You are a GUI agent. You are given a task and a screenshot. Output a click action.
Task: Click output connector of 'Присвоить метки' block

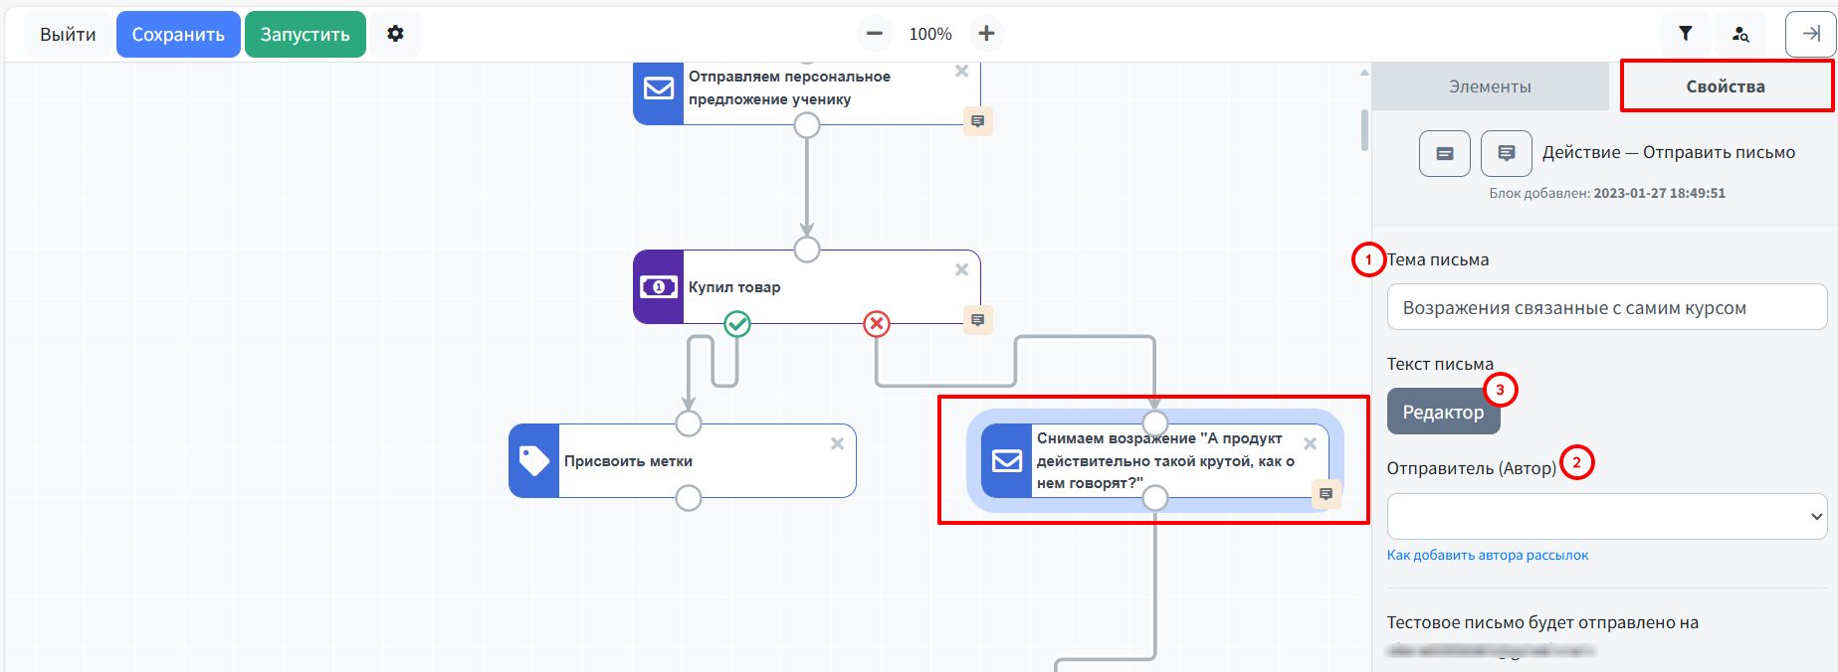pos(689,498)
